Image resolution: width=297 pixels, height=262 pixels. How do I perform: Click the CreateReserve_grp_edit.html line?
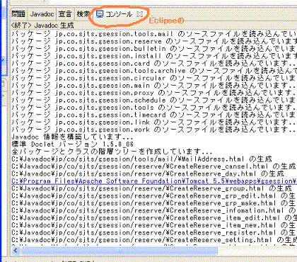(153, 195)
